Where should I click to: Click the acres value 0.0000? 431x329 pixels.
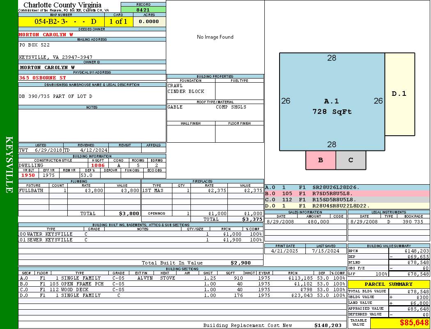149,21
